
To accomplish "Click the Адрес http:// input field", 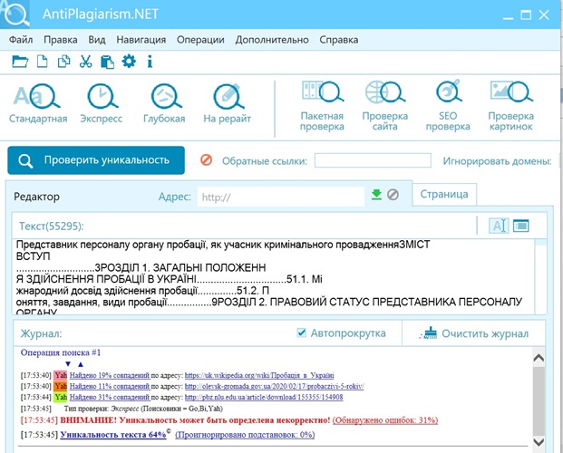I will pyautogui.click(x=281, y=198).
